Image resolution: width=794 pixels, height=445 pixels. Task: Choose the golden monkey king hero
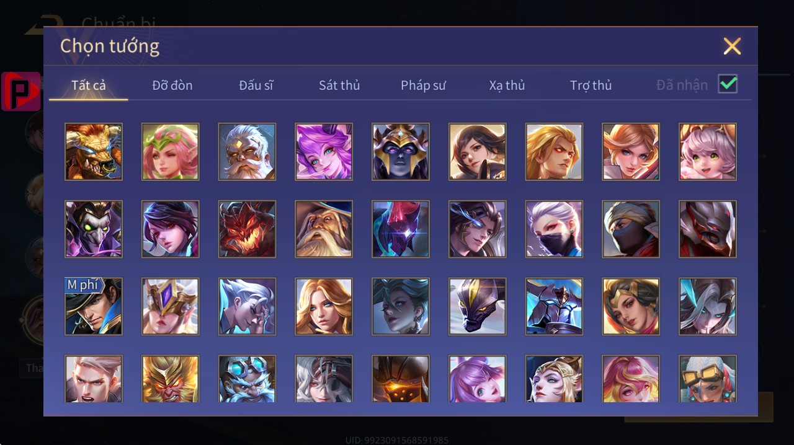tap(171, 379)
